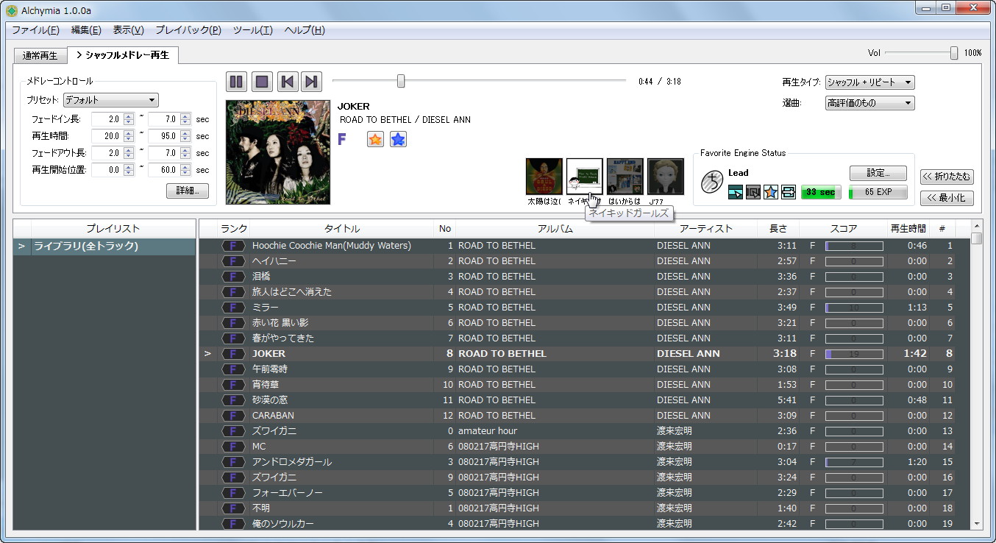This screenshot has height=543, width=996.
Task: Open the 設定... engine settings dialog
Action: [878, 171]
